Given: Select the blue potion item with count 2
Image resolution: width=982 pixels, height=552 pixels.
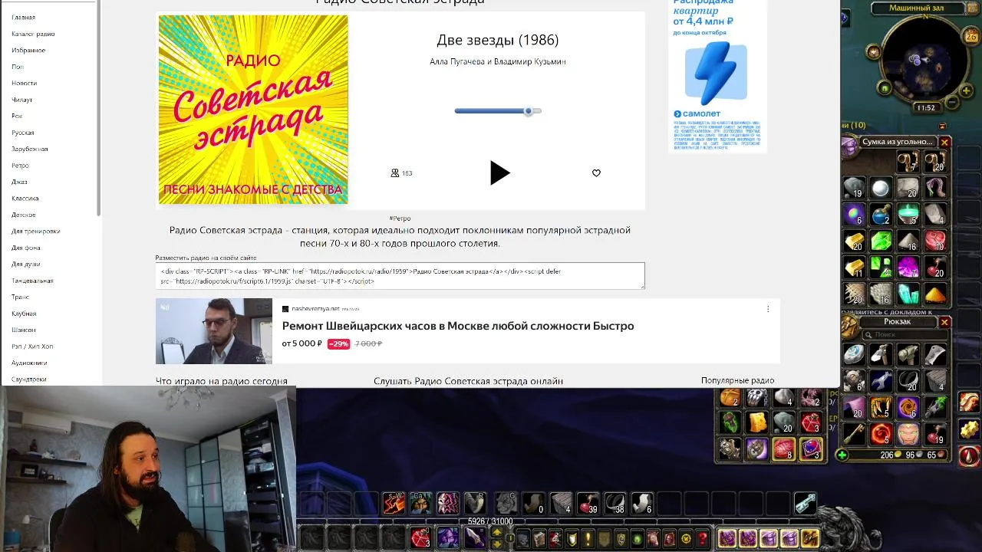Looking at the screenshot, I should [881, 215].
